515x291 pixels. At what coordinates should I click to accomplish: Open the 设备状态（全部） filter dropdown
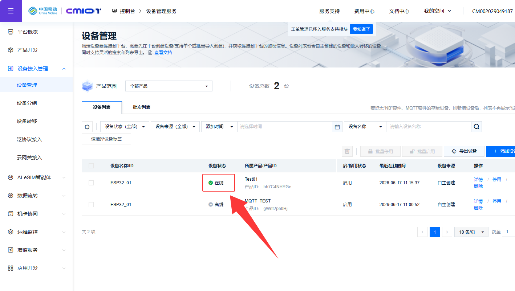125,127
